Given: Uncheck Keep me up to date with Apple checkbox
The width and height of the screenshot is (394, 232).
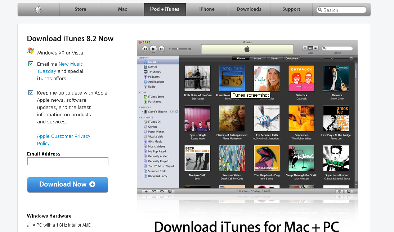Looking at the screenshot, I should [31, 93].
